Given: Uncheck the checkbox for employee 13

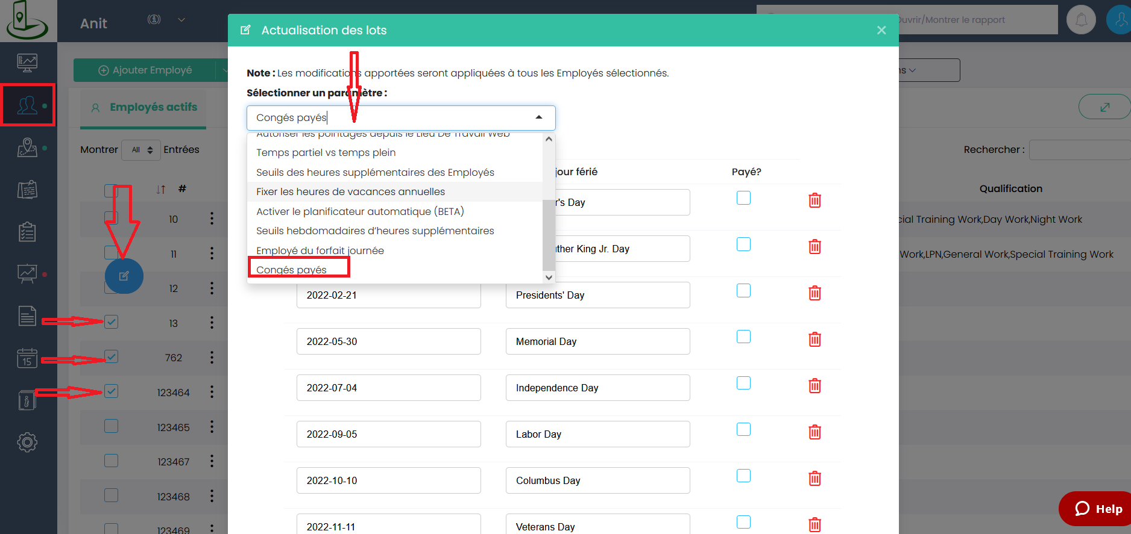Looking at the screenshot, I should 112,322.
